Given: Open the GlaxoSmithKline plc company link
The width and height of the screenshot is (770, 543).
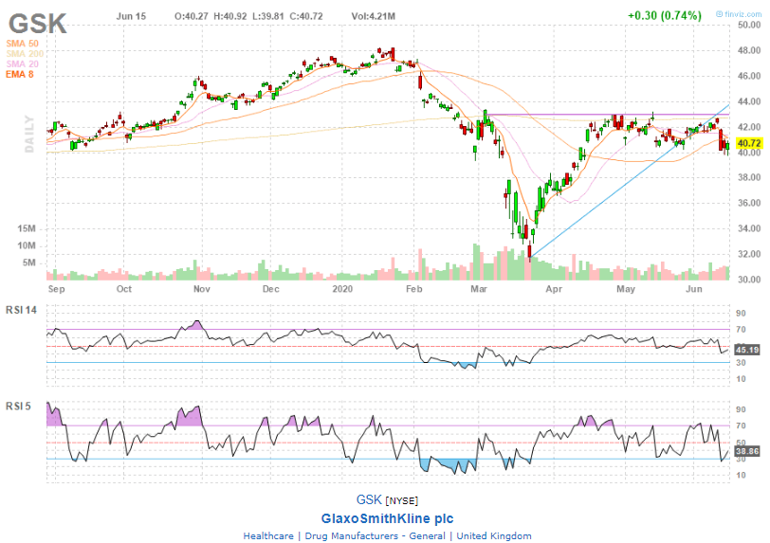Looking at the screenshot, I should click(x=387, y=518).
